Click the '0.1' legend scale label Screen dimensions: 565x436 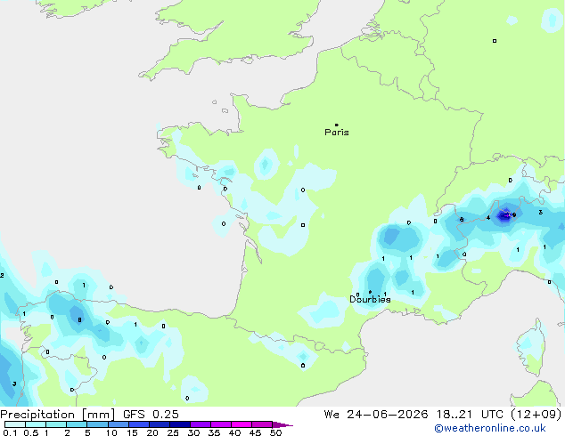(x=10, y=432)
